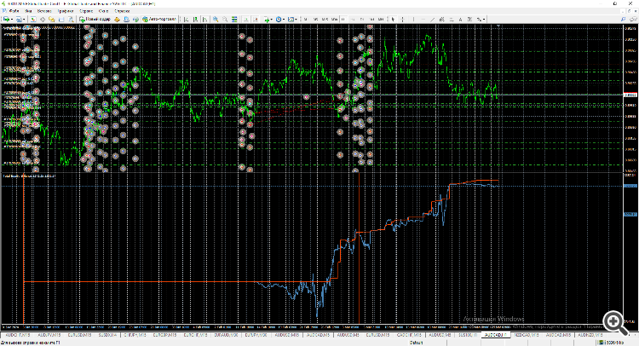Open the Вставка menu
This screenshot has height=346, width=639.
coord(44,11)
